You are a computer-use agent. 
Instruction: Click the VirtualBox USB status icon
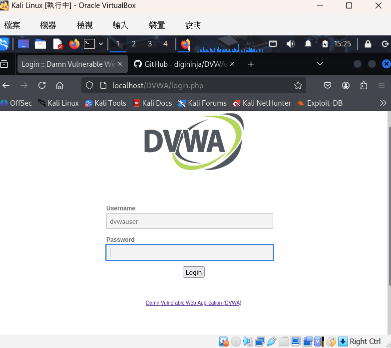272,342
